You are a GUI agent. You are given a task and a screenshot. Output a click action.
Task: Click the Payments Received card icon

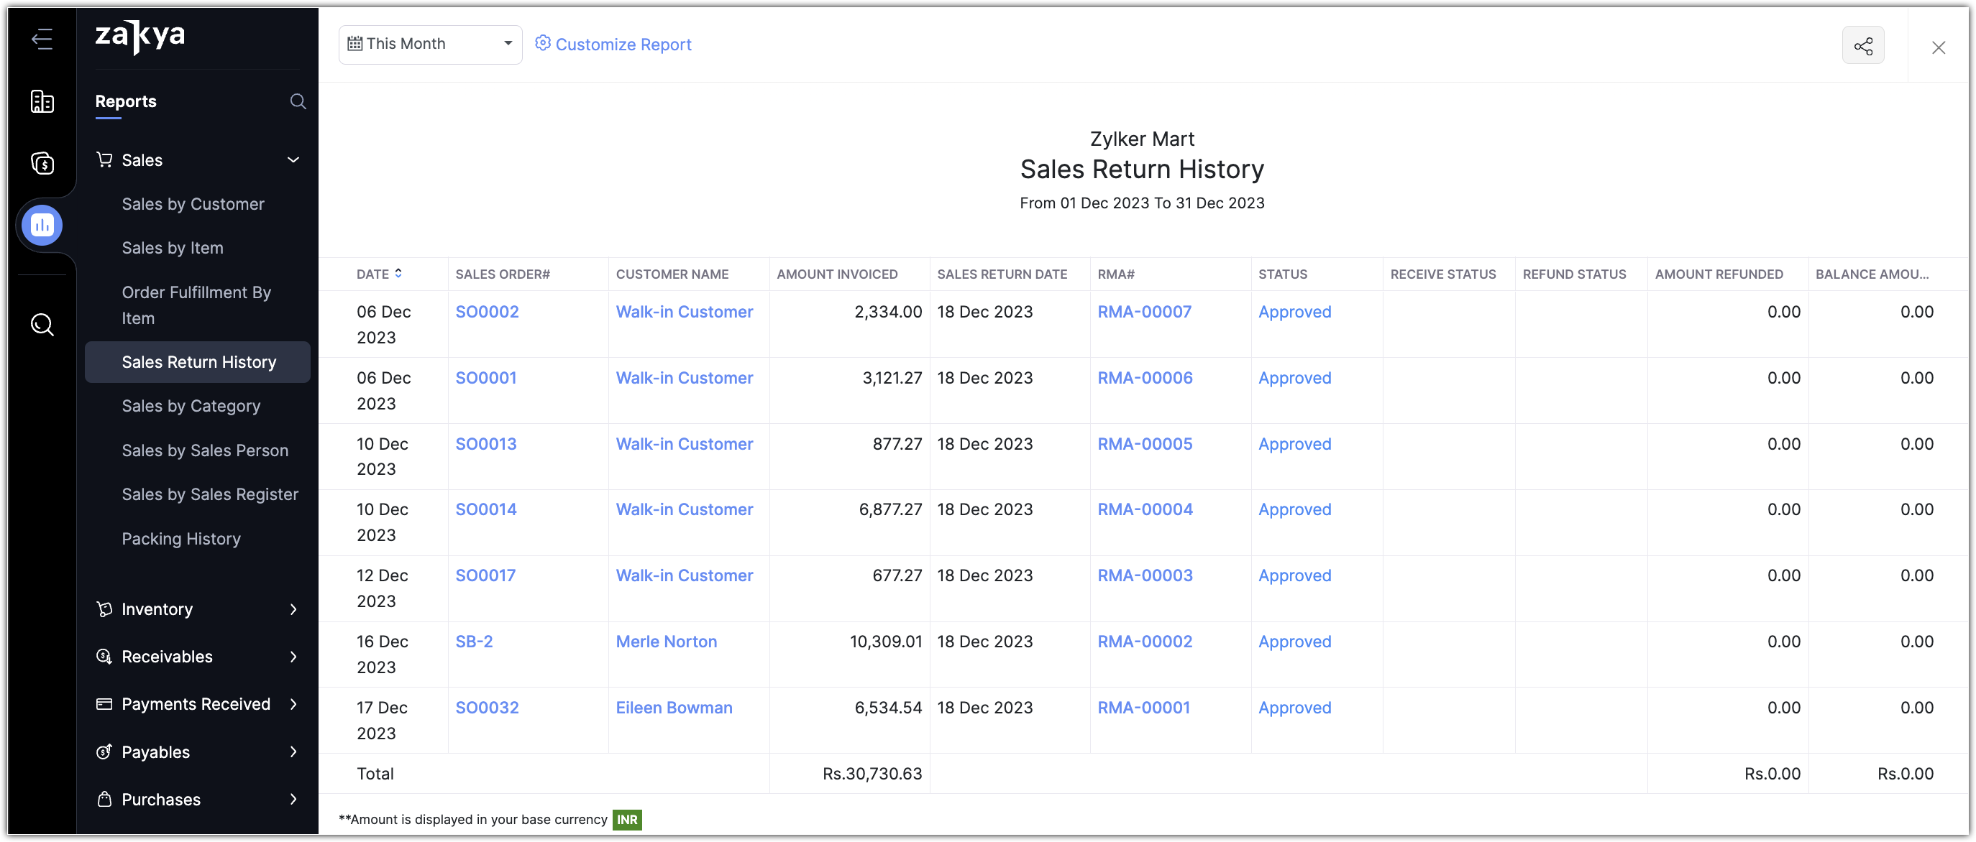click(x=104, y=704)
